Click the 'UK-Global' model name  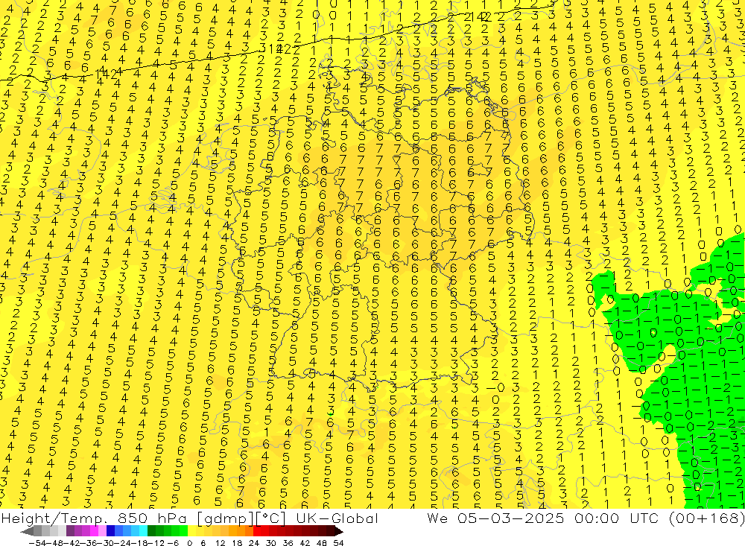(337, 518)
